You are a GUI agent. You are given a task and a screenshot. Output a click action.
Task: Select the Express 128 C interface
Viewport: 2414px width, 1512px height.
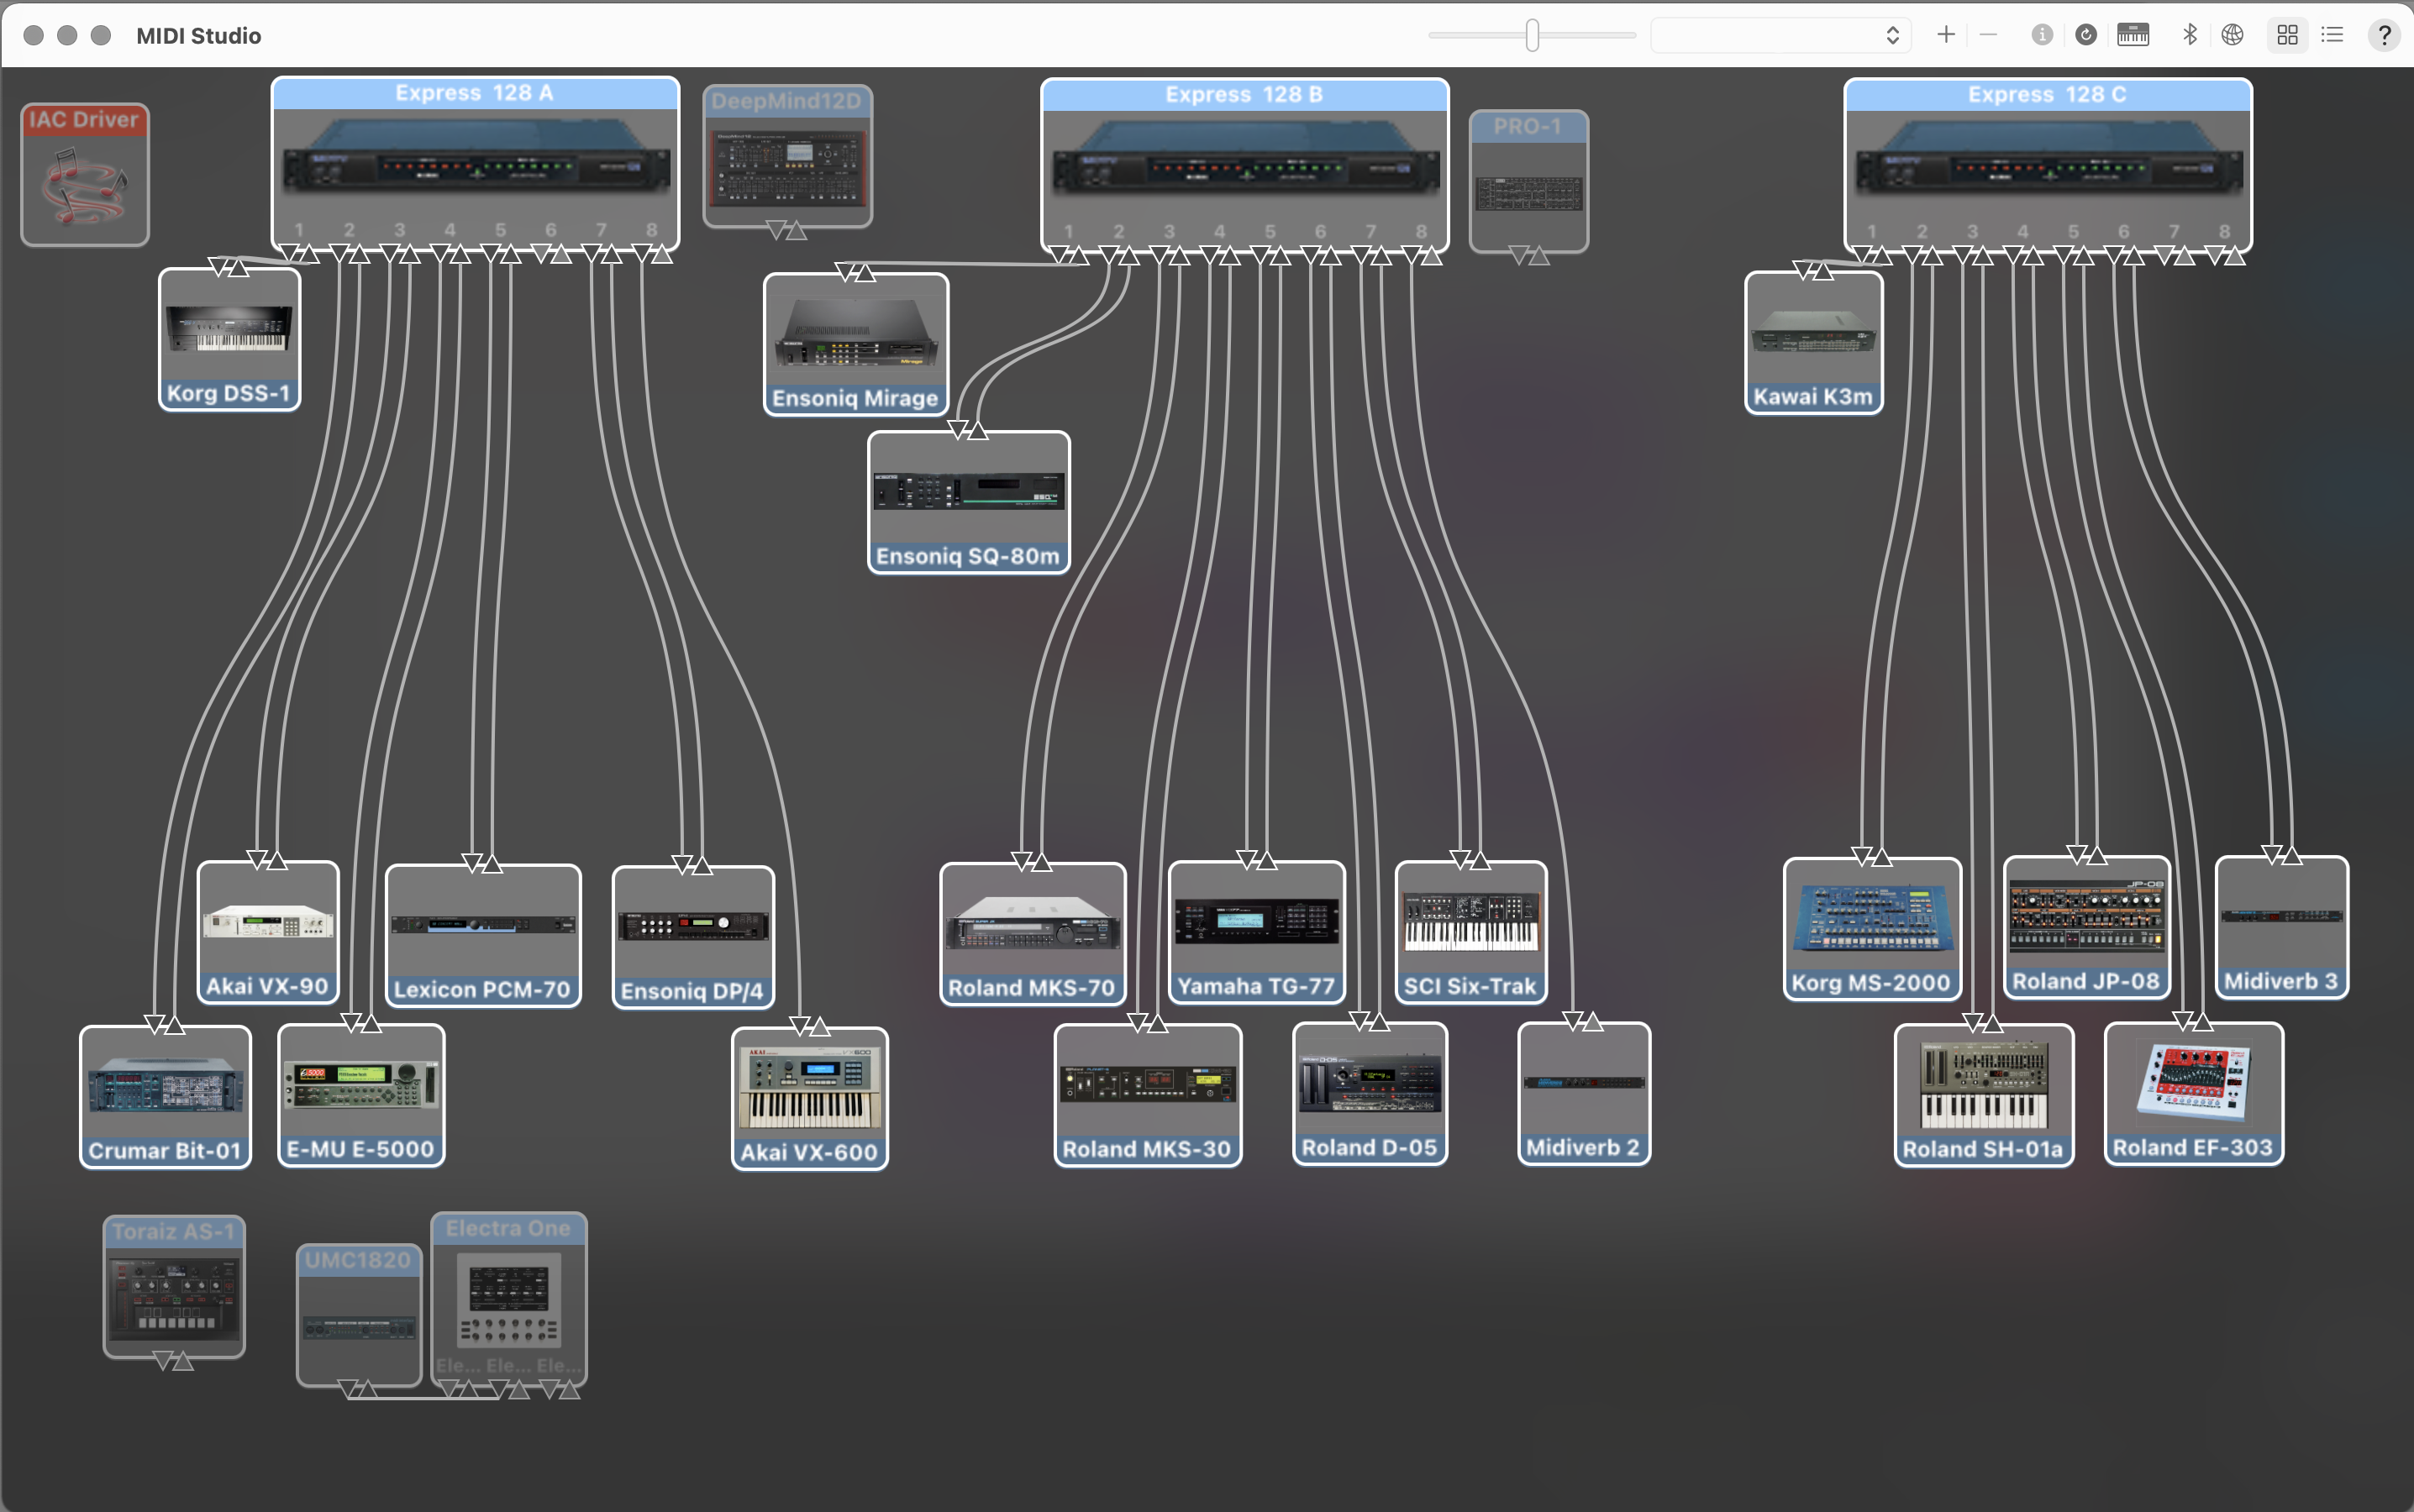[2047, 166]
